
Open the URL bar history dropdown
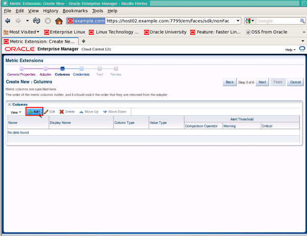tap(238, 21)
